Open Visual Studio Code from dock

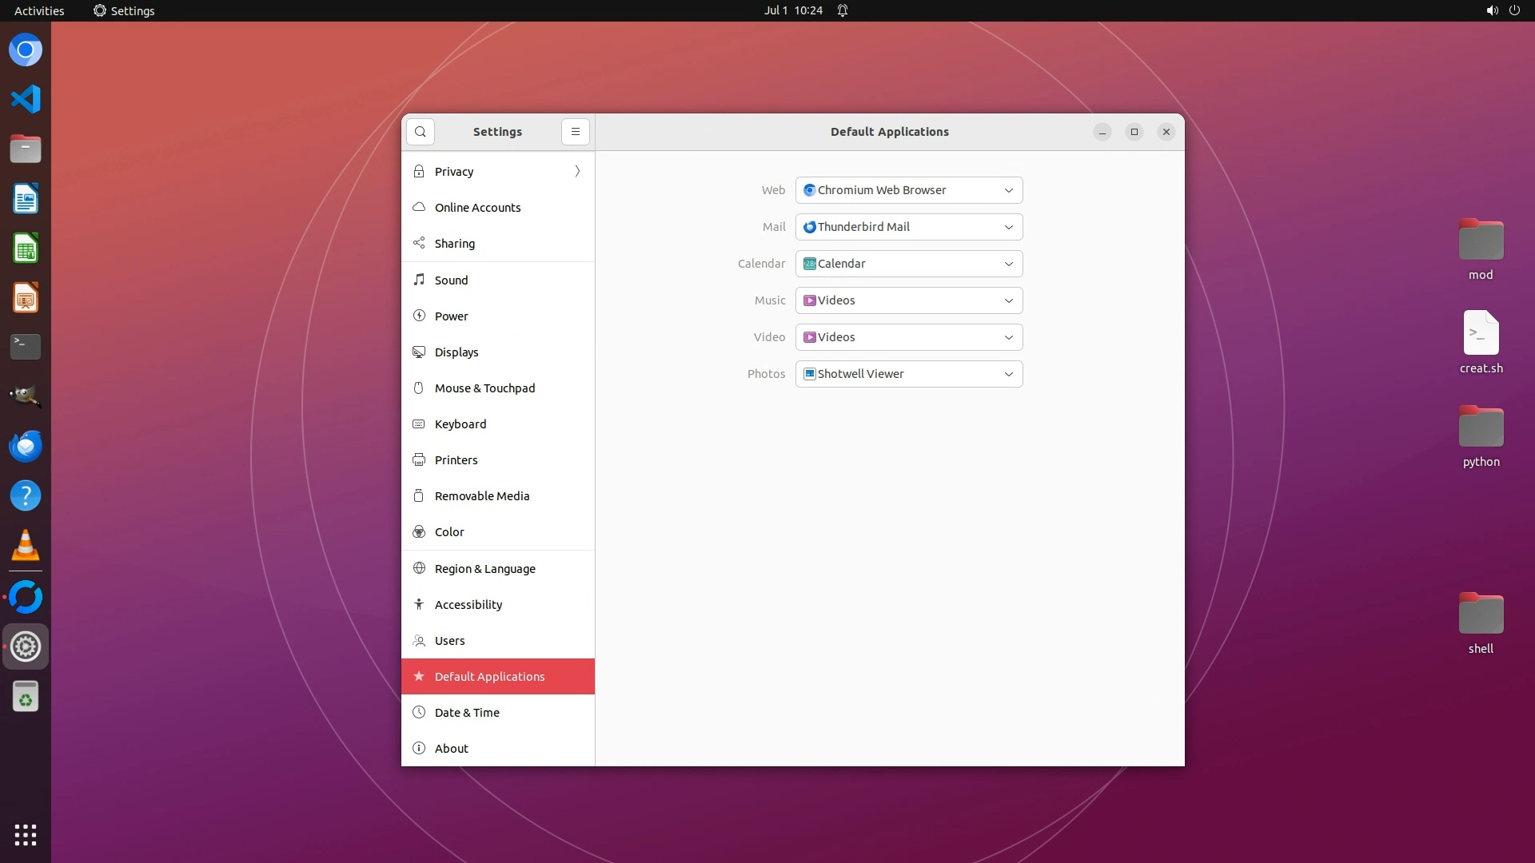coord(26,99)
